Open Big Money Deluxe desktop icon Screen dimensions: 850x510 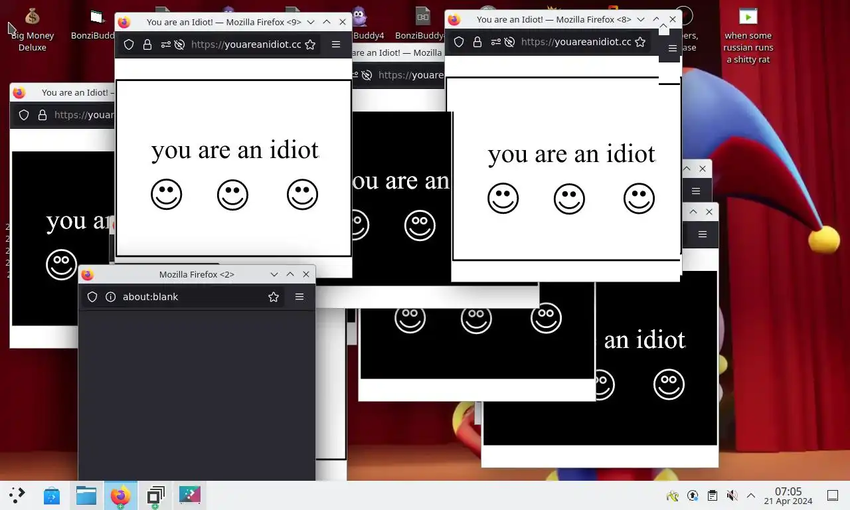coord(33,30)
